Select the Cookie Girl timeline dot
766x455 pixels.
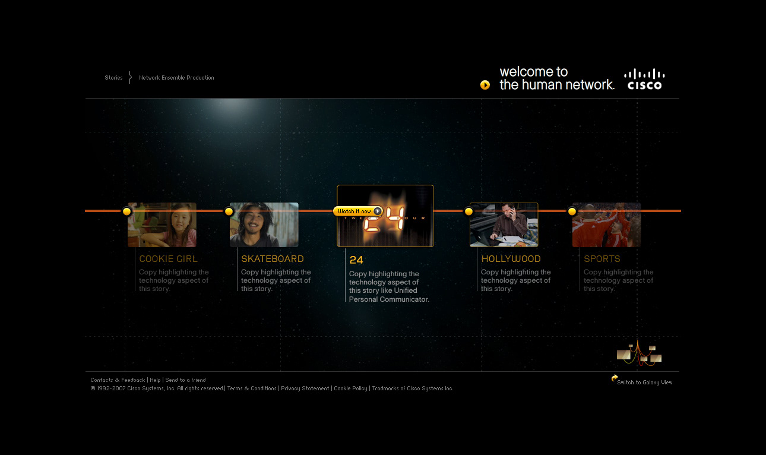126,211
